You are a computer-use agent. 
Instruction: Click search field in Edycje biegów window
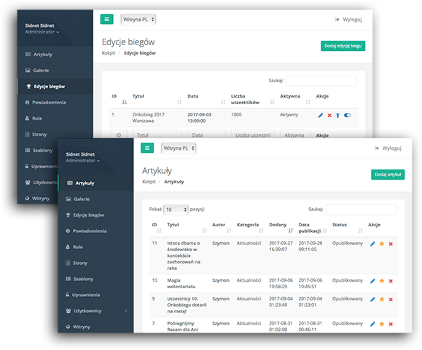pos(321,81)
